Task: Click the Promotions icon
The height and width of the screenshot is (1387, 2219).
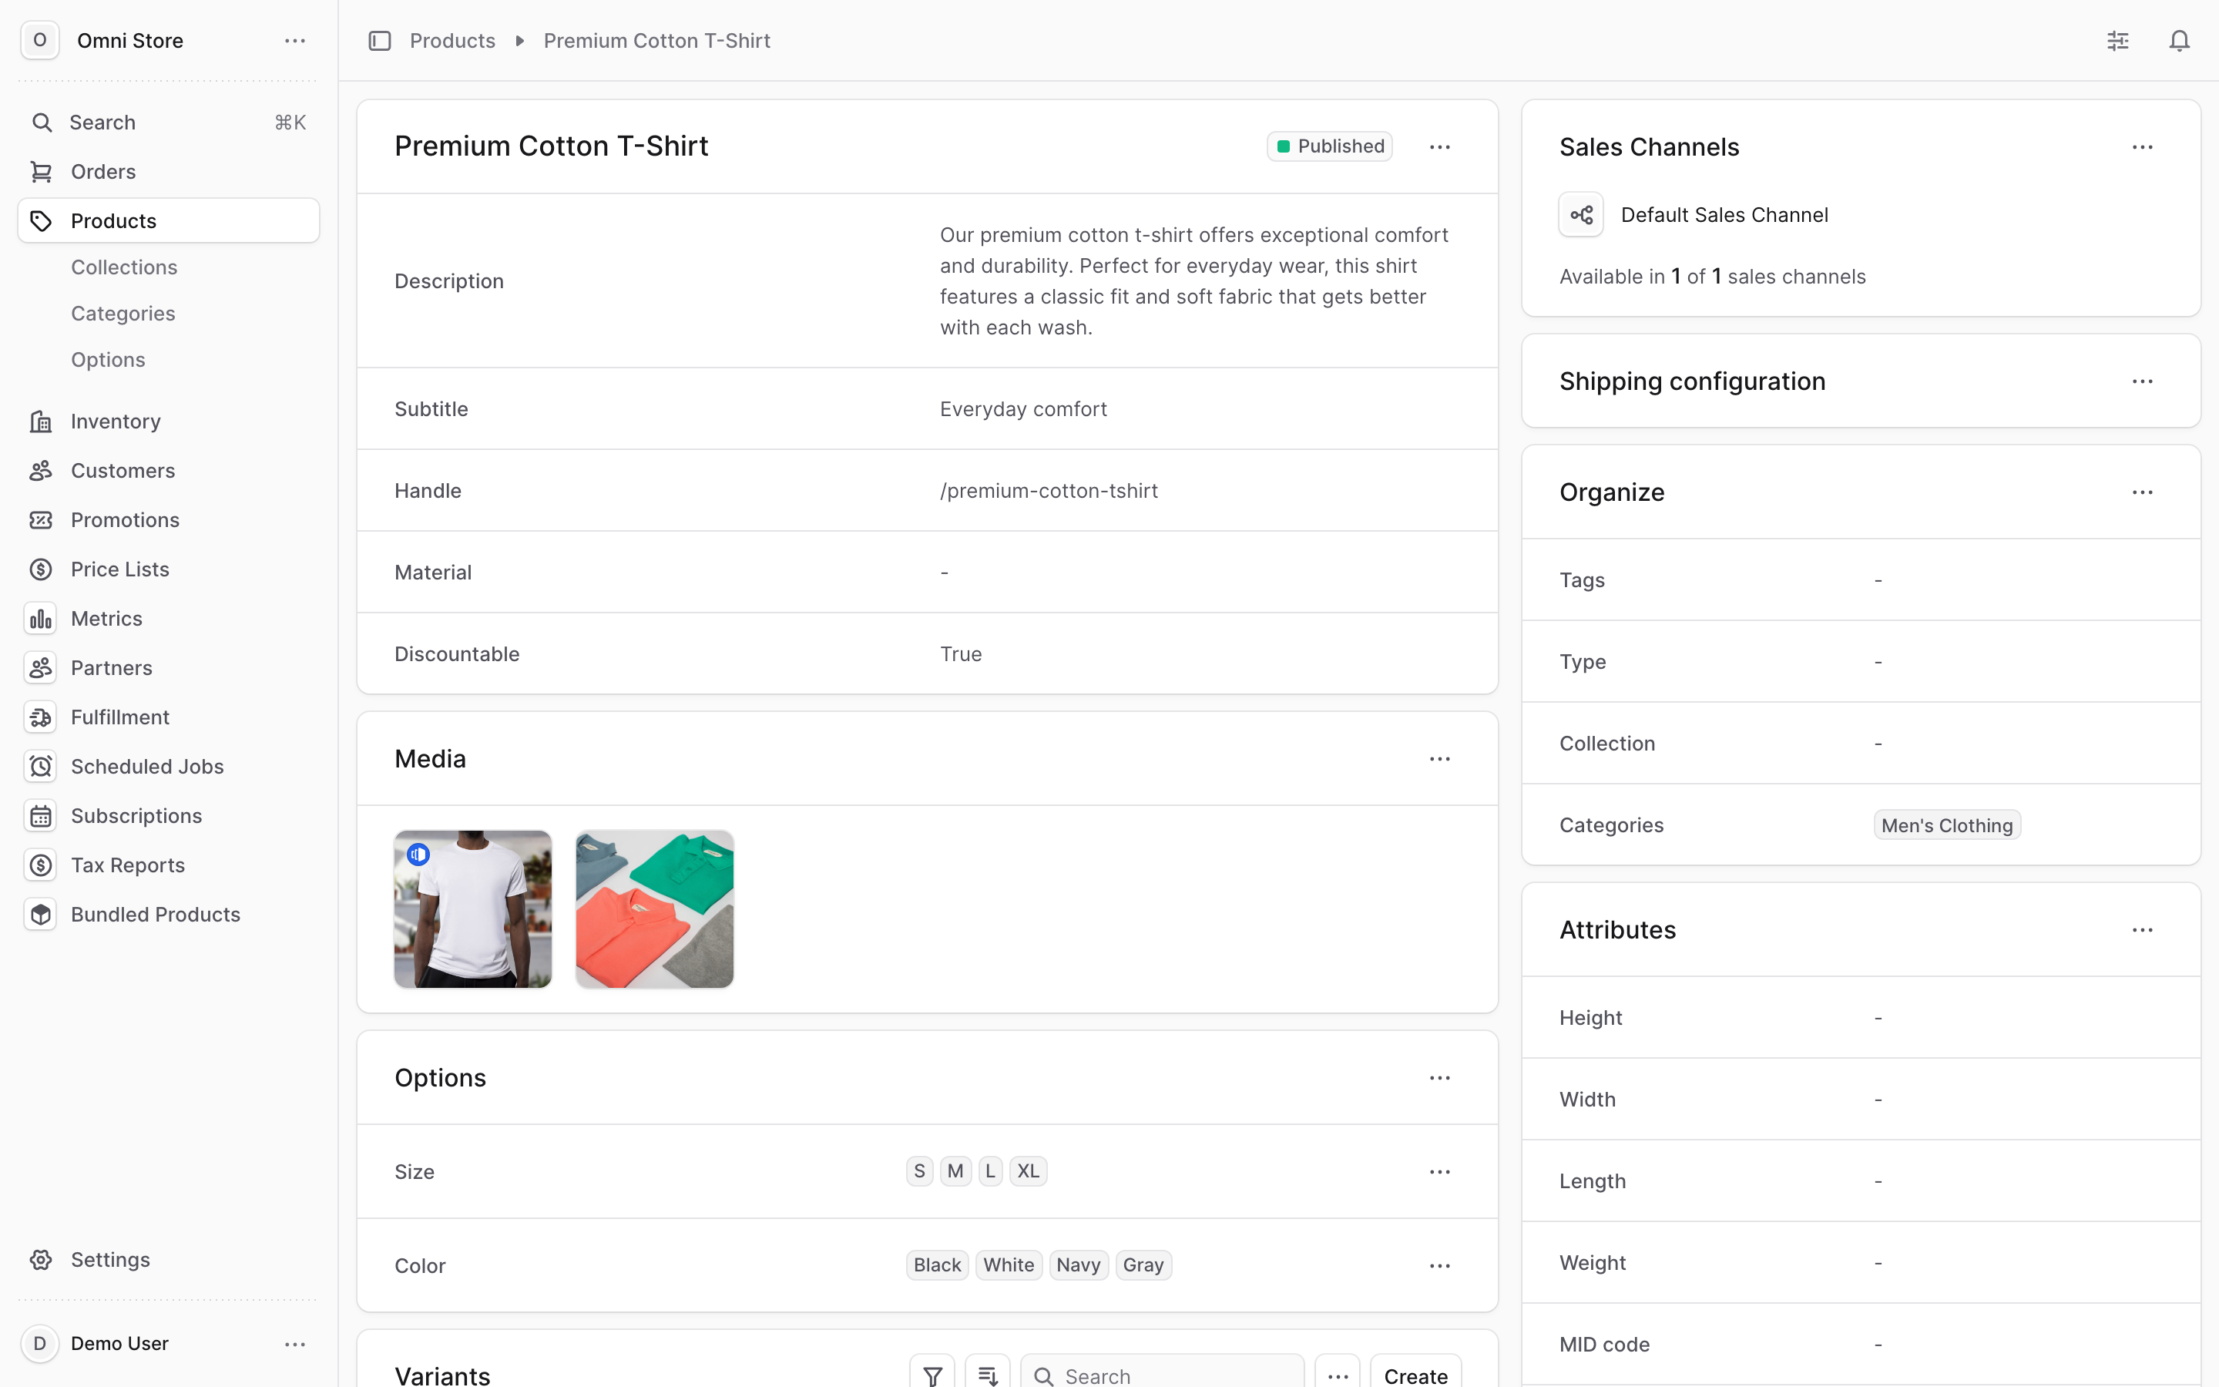Action: (x=40, y=520)
